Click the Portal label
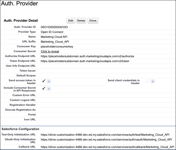176x150 pixels. (x=32, y=115)
